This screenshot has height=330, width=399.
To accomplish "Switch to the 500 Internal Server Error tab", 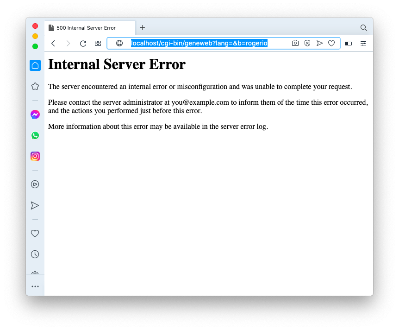I will coord(86,27).
